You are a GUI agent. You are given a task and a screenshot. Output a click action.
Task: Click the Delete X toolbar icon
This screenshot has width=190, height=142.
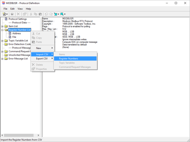[18, 14]
